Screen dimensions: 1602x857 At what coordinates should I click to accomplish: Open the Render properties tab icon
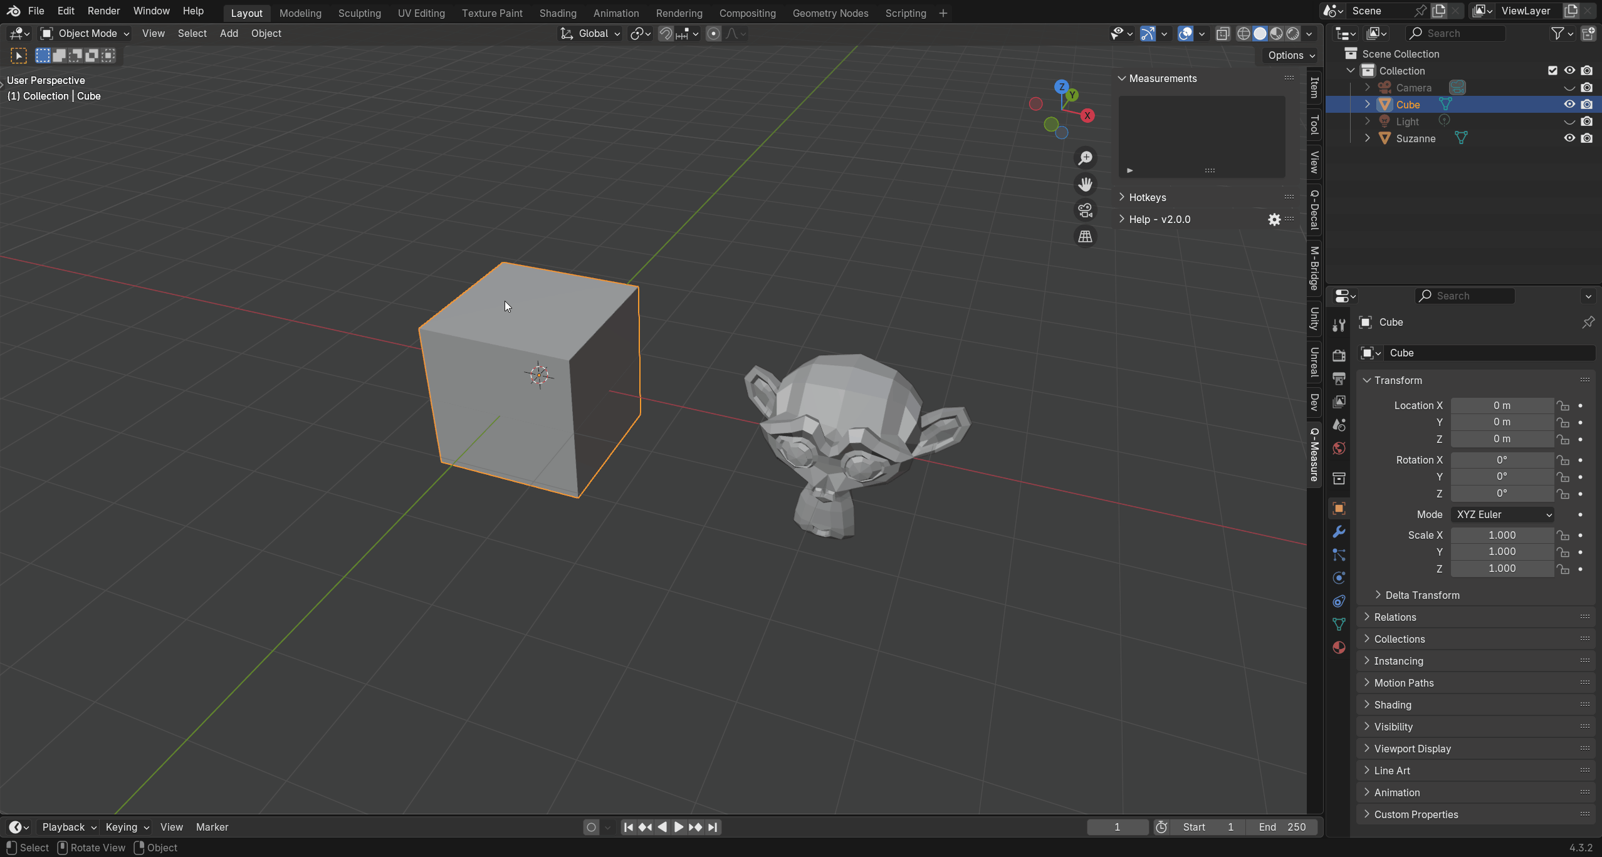tap(1339, 355)
